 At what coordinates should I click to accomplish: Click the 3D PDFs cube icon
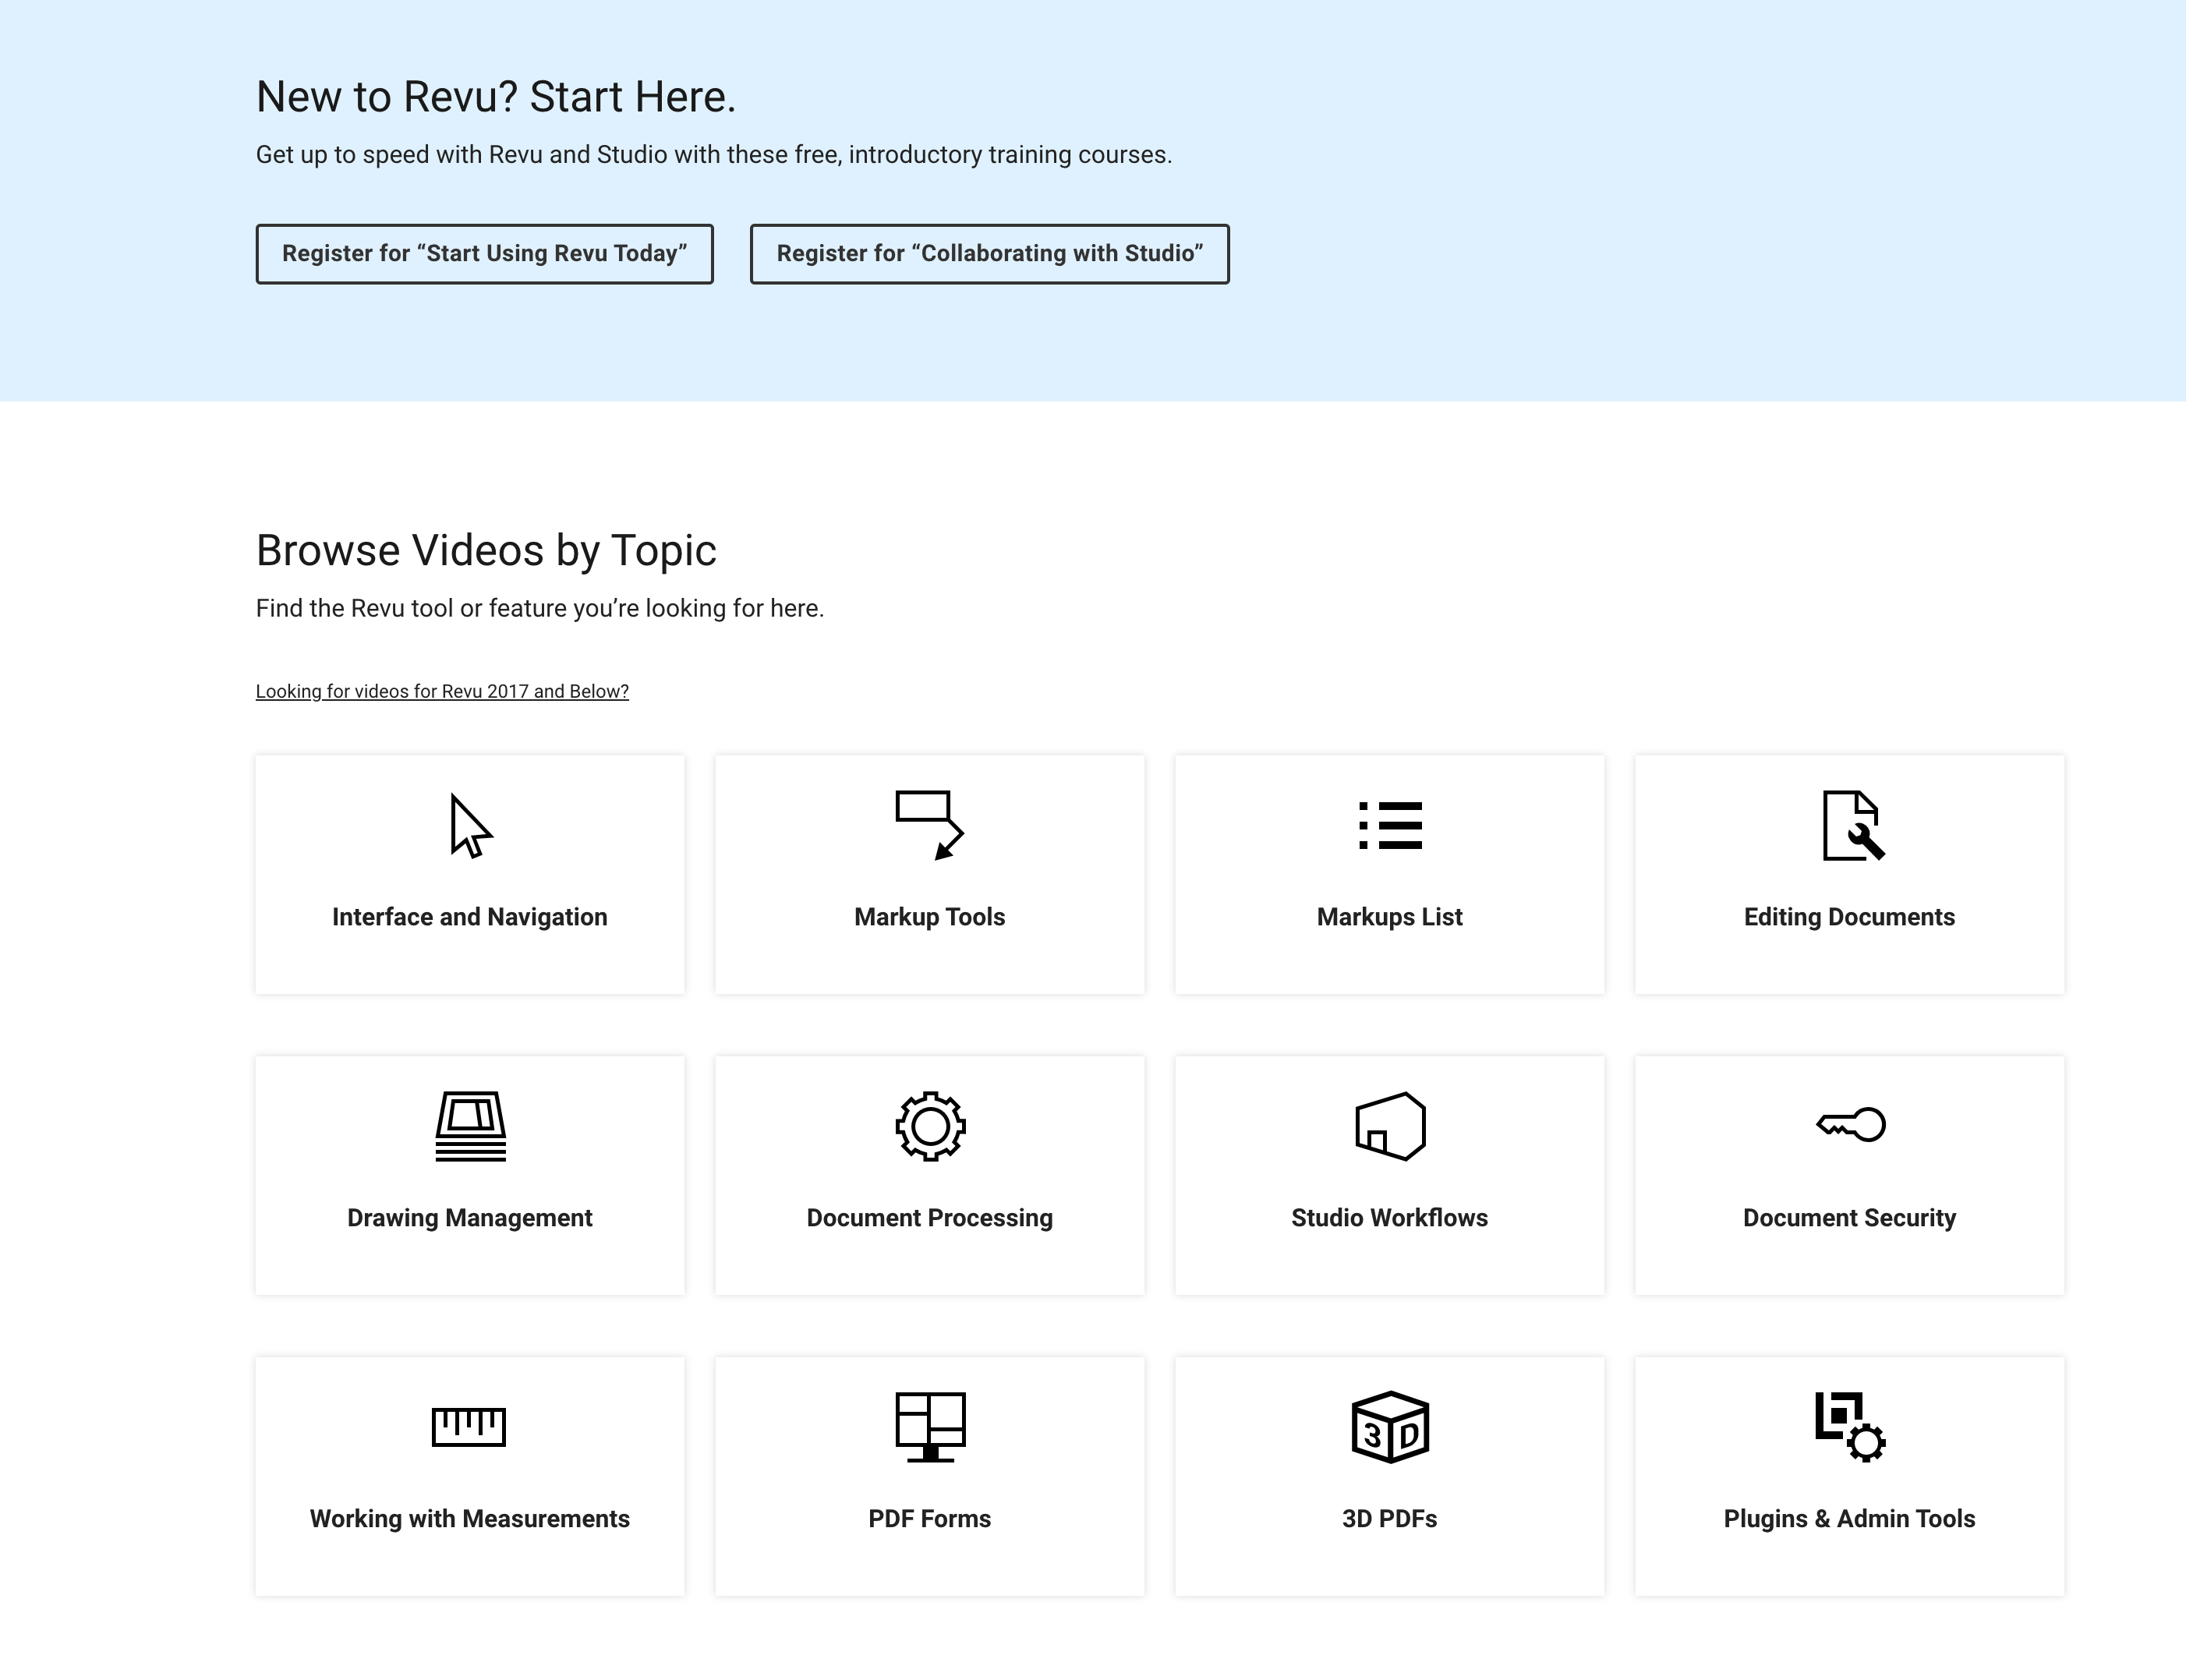[x=1390, y=1427]
